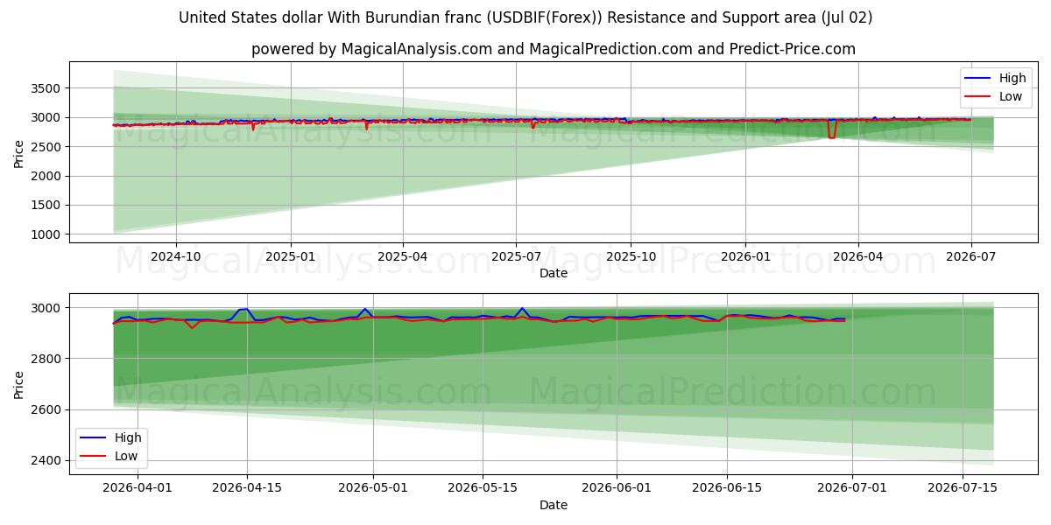Click the 2400 tick on lower chart
Viewport: 1051px width, 525px height.
[45, 460]
